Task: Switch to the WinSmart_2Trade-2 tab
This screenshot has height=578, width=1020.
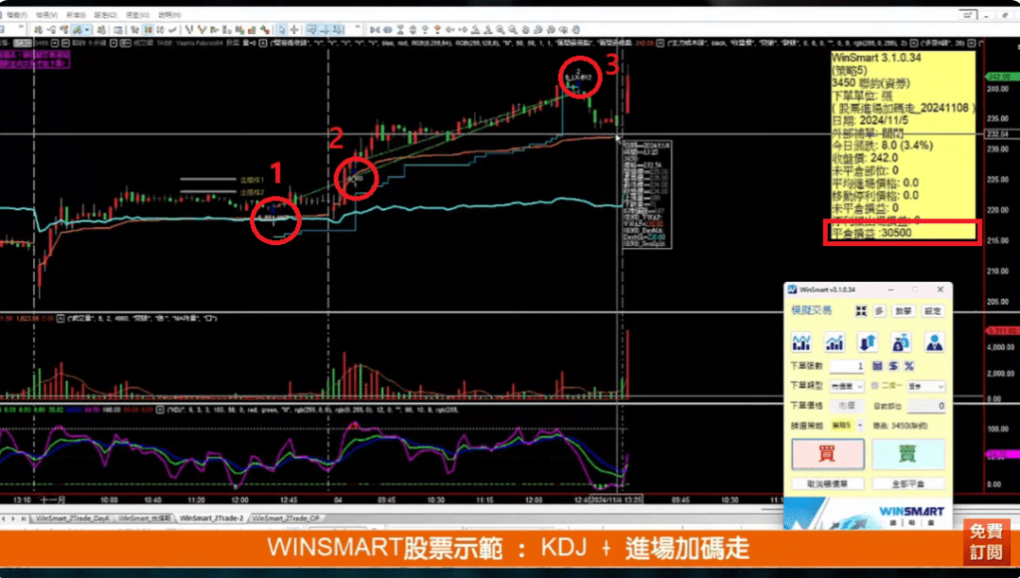Action: (211, 518)
